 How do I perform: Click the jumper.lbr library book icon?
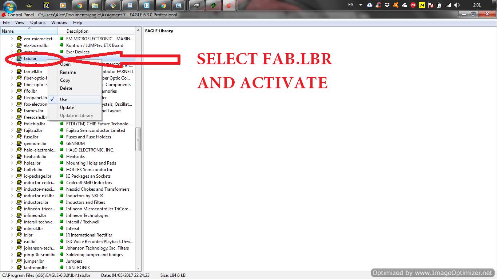click(x=19, y=261)
